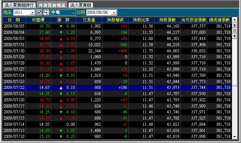Expand the 商品 code dropdown arrow
The height and width of the screenshot is (143, 241).
coord(33,12)
